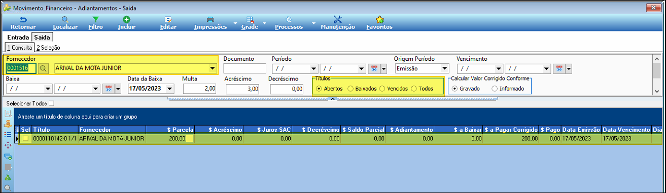The image size is (666, 193).
Task: Click the Retornar toolbar button
Action: pyautogui.click(x=23, y=23)
